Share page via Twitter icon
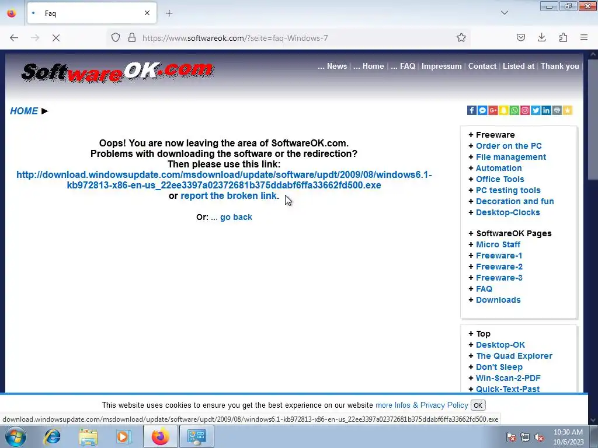This screenshot has width=598, height=448. [536, 110]
